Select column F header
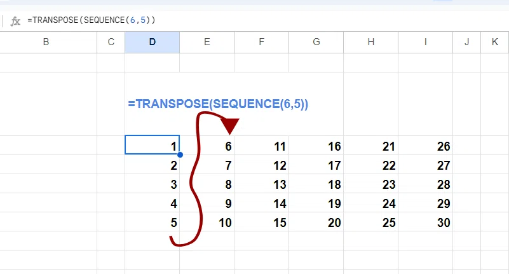The image size is (509, 274). pyautogui.click(x=262, y=42)
